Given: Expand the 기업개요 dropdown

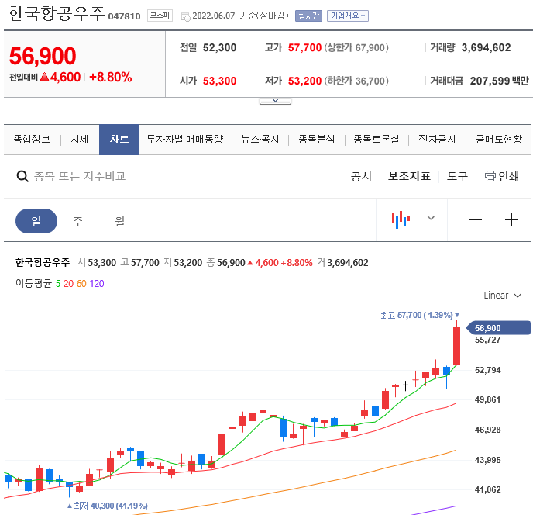Looking at the screenshot, I should pyautogui.click(x=347, y=16).
